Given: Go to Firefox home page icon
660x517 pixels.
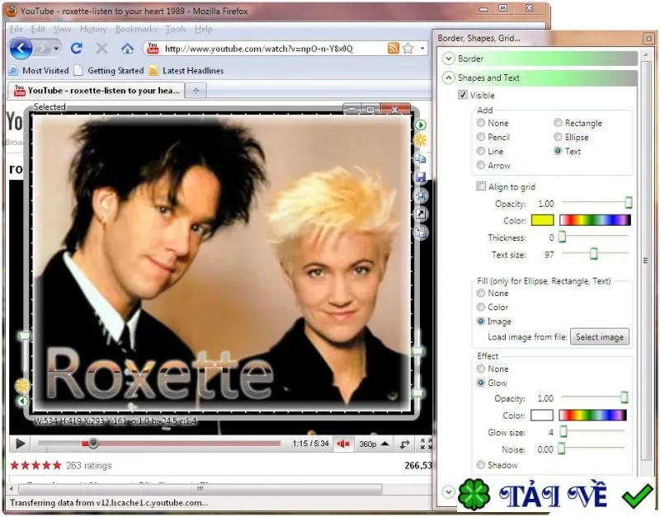Looking at the screenshot, I should coord(127,49).
